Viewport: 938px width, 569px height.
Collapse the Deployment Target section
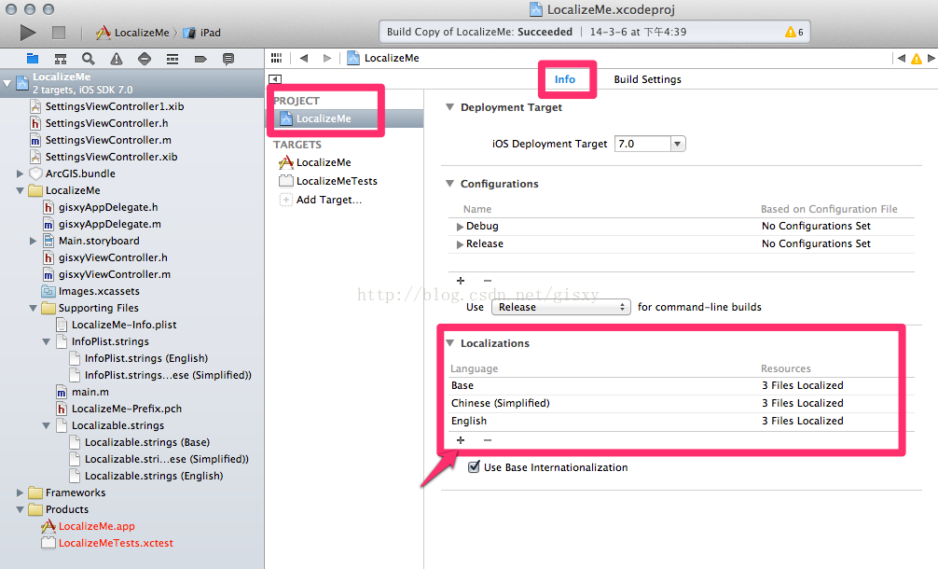(449, 107)
